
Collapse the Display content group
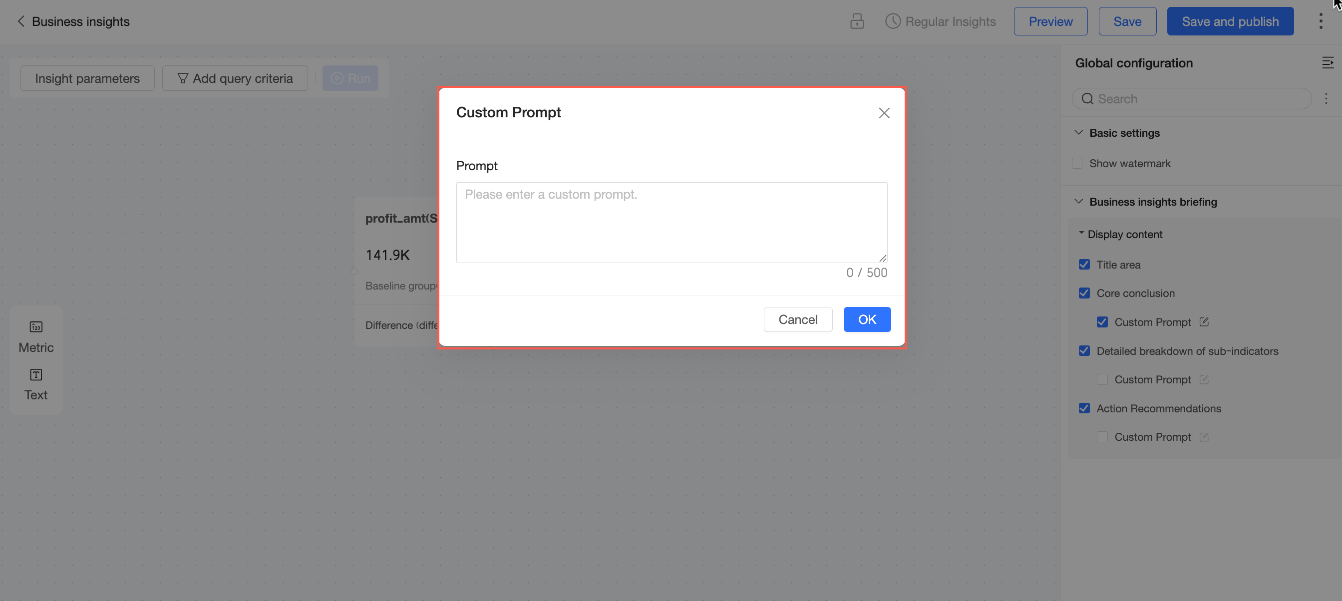click(1081, 233)
